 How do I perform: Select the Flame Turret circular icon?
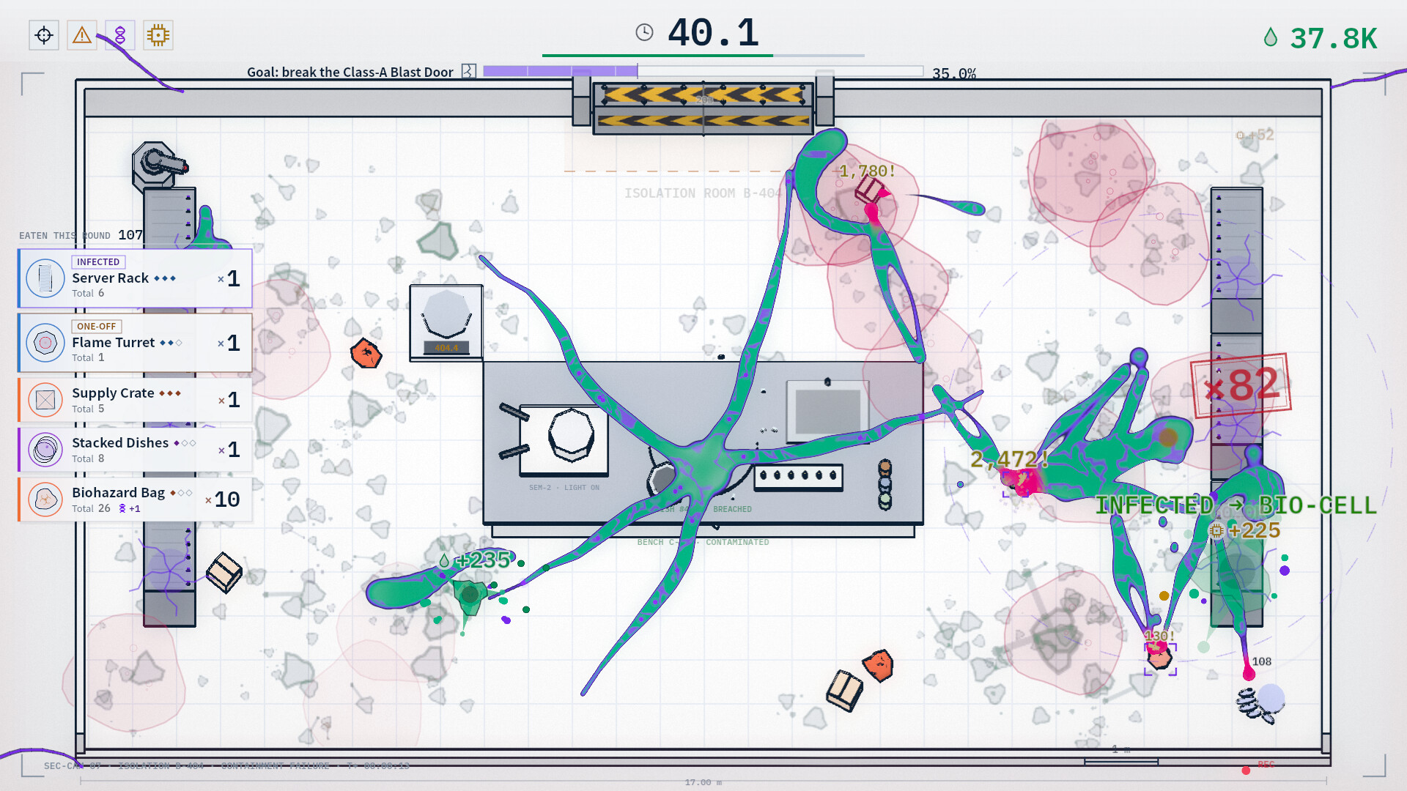click(45, 343)
